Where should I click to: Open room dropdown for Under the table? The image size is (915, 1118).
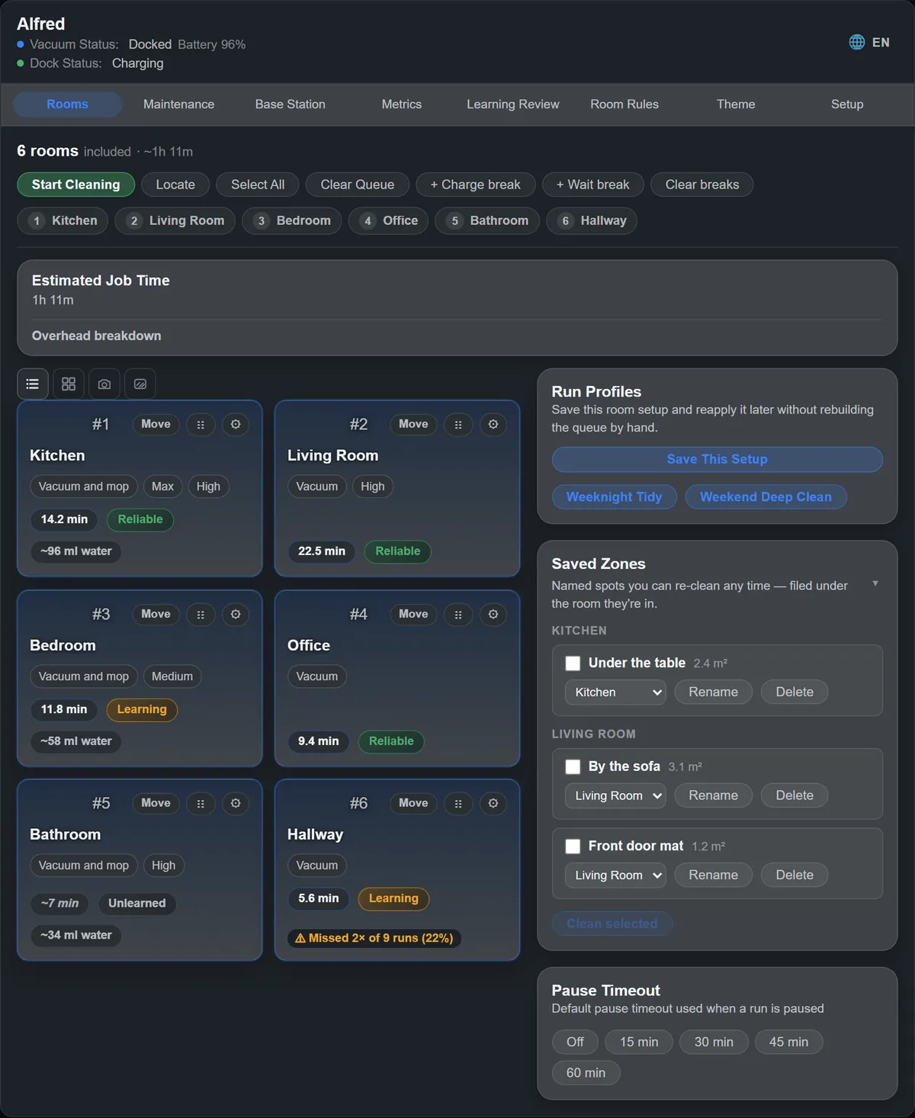(x=615, y=692)
